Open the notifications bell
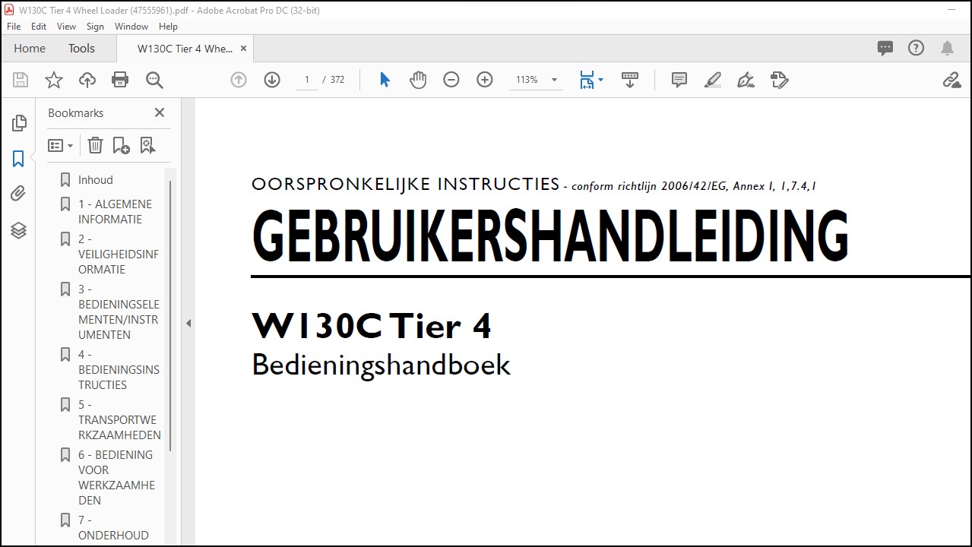 tap(947, 48)
